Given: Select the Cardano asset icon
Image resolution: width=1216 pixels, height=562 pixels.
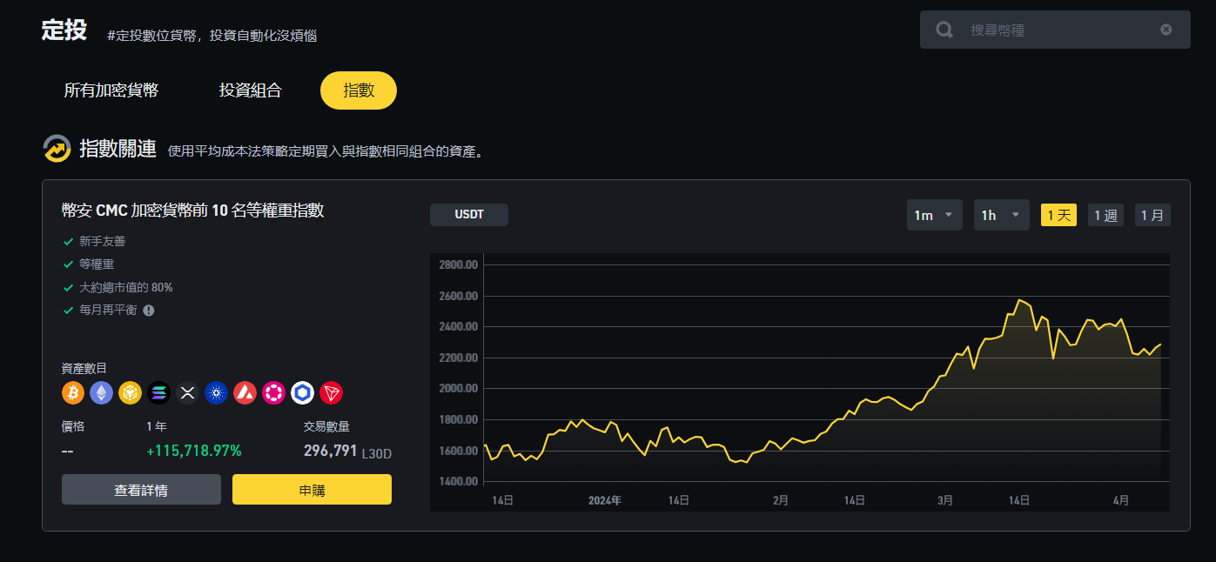Looking at the screenshot, I should [216, 393].
